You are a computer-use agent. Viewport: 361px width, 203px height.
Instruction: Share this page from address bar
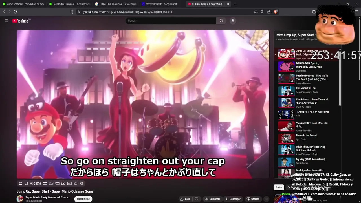269,12
